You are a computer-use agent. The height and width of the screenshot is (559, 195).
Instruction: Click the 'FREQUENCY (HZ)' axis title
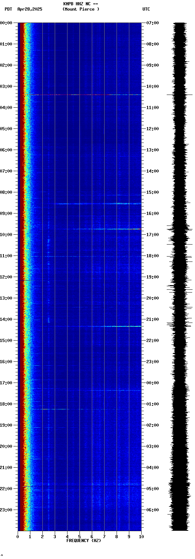point(84,540)
